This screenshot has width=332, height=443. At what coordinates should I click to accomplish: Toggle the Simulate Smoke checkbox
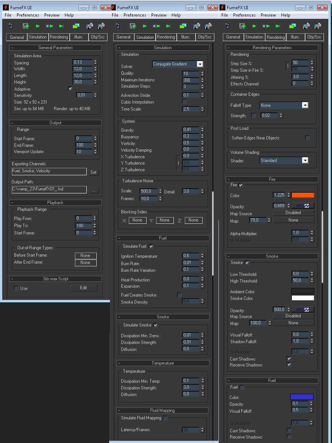155,325
